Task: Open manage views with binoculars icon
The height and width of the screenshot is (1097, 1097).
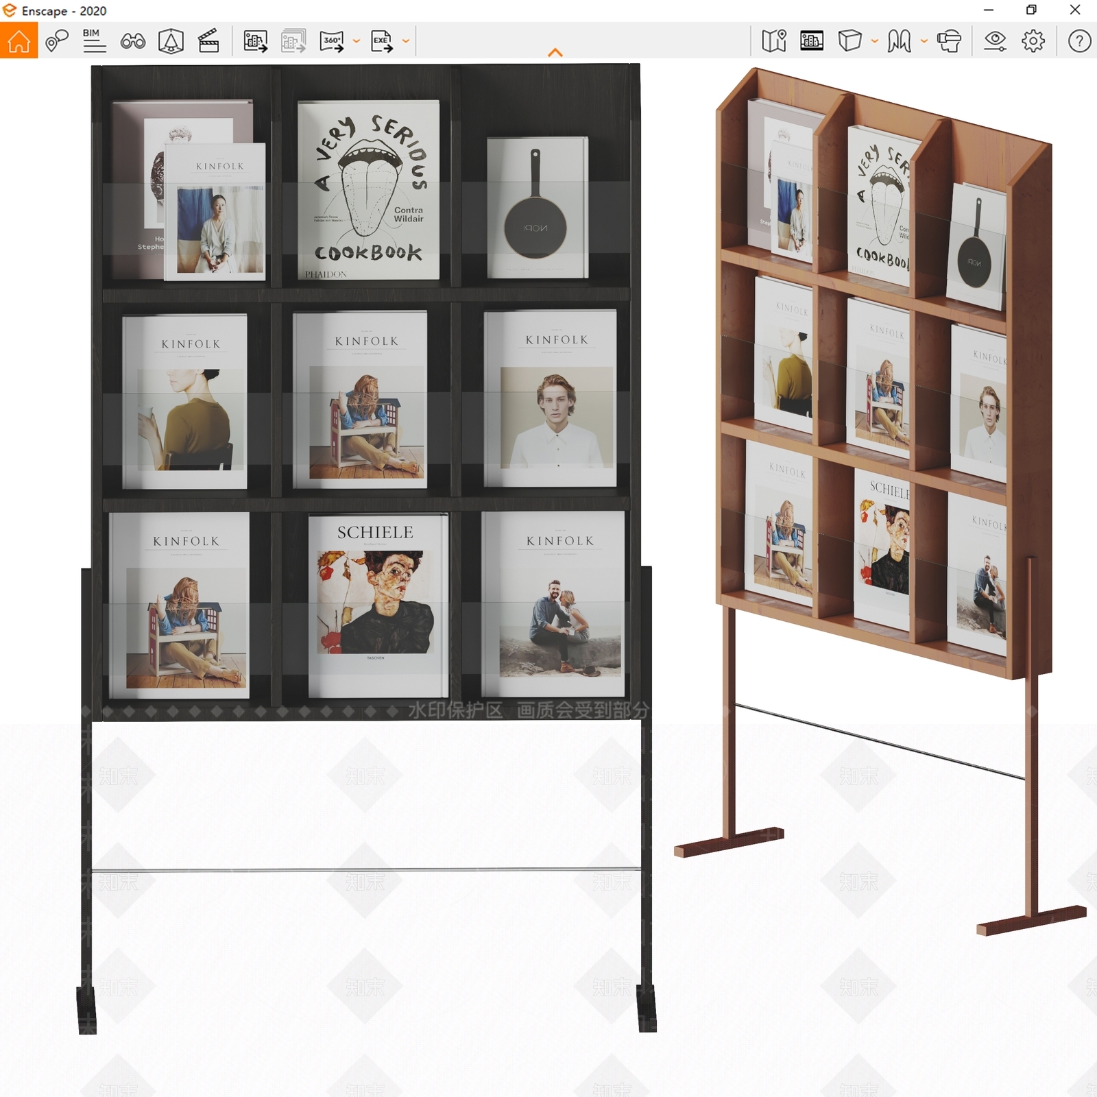Action: coord(132,41)
